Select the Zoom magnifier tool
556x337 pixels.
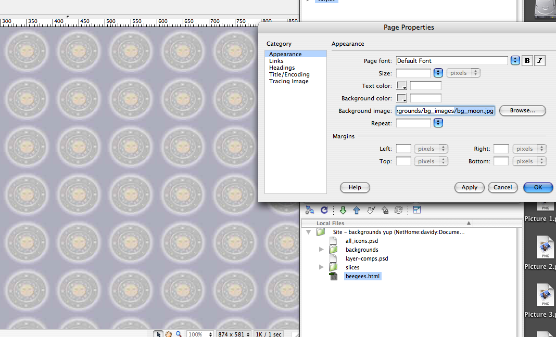click(179, 334)
